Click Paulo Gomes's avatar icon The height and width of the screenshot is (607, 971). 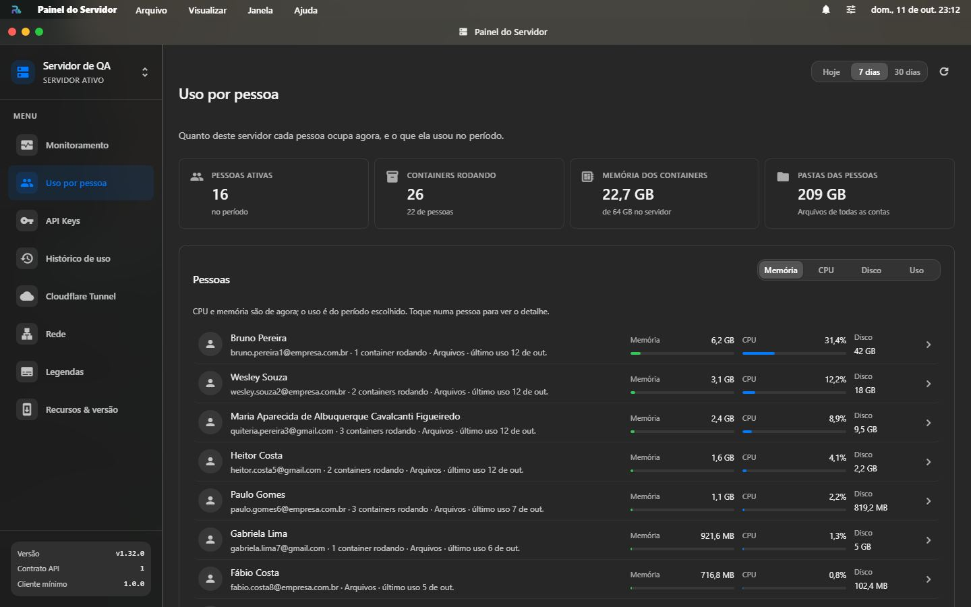point(210,500)
